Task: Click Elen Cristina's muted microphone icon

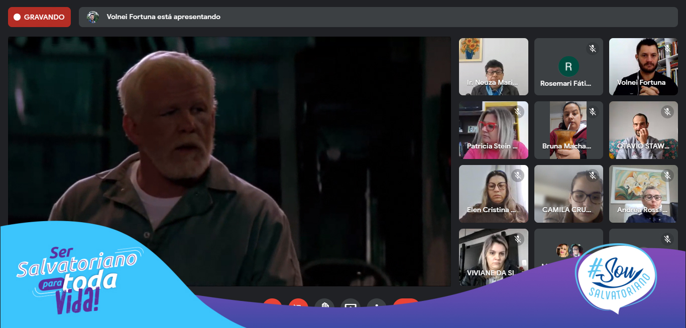Action: [x=518, y=176]
